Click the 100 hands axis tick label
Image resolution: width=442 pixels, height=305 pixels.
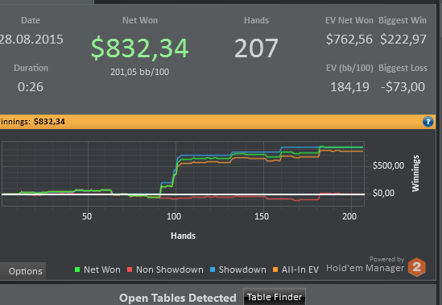(174, 216)
